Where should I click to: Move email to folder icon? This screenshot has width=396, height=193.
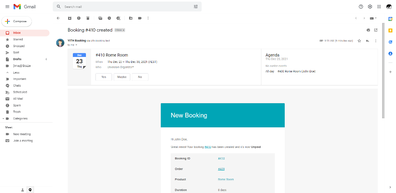pos(131,18)
